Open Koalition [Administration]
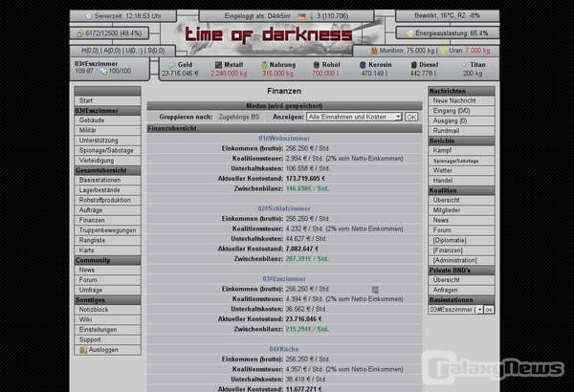574x392 pixels. tap(462, 260)
